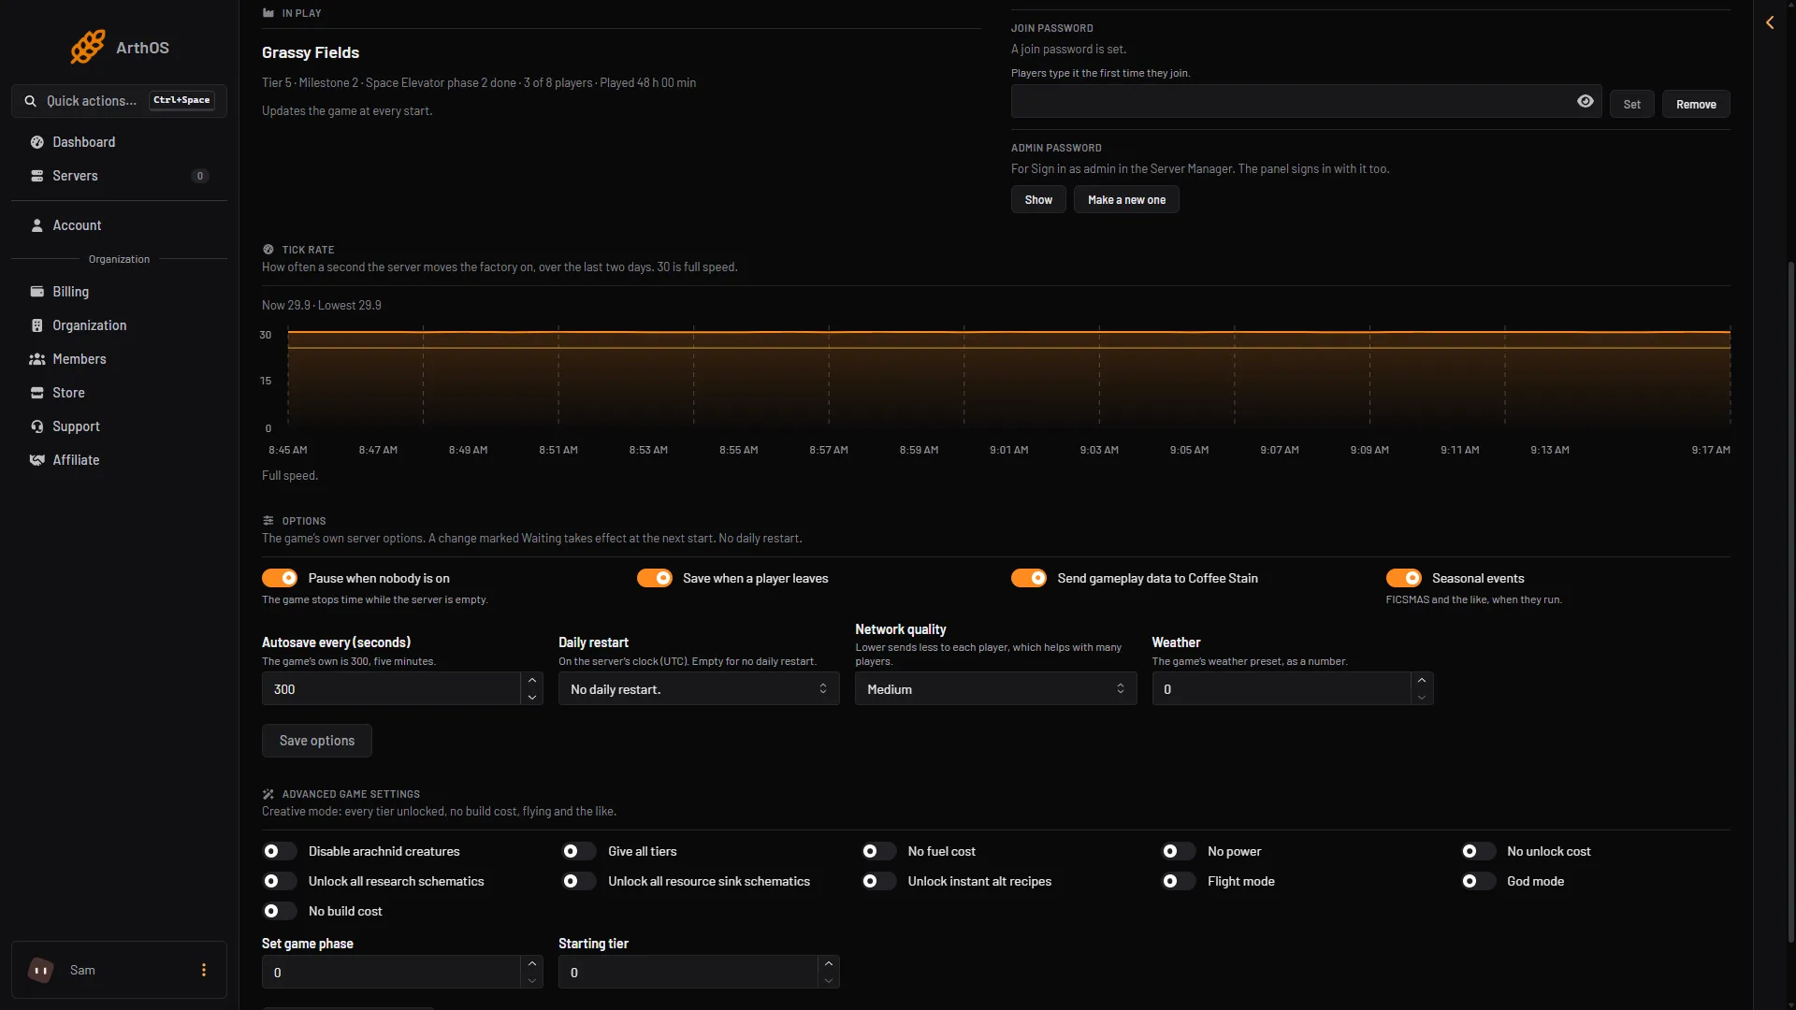This screenshot has width=1796, height=1010.
Task: Click the ArthOS wheat logo
Action: coord(88,47)
